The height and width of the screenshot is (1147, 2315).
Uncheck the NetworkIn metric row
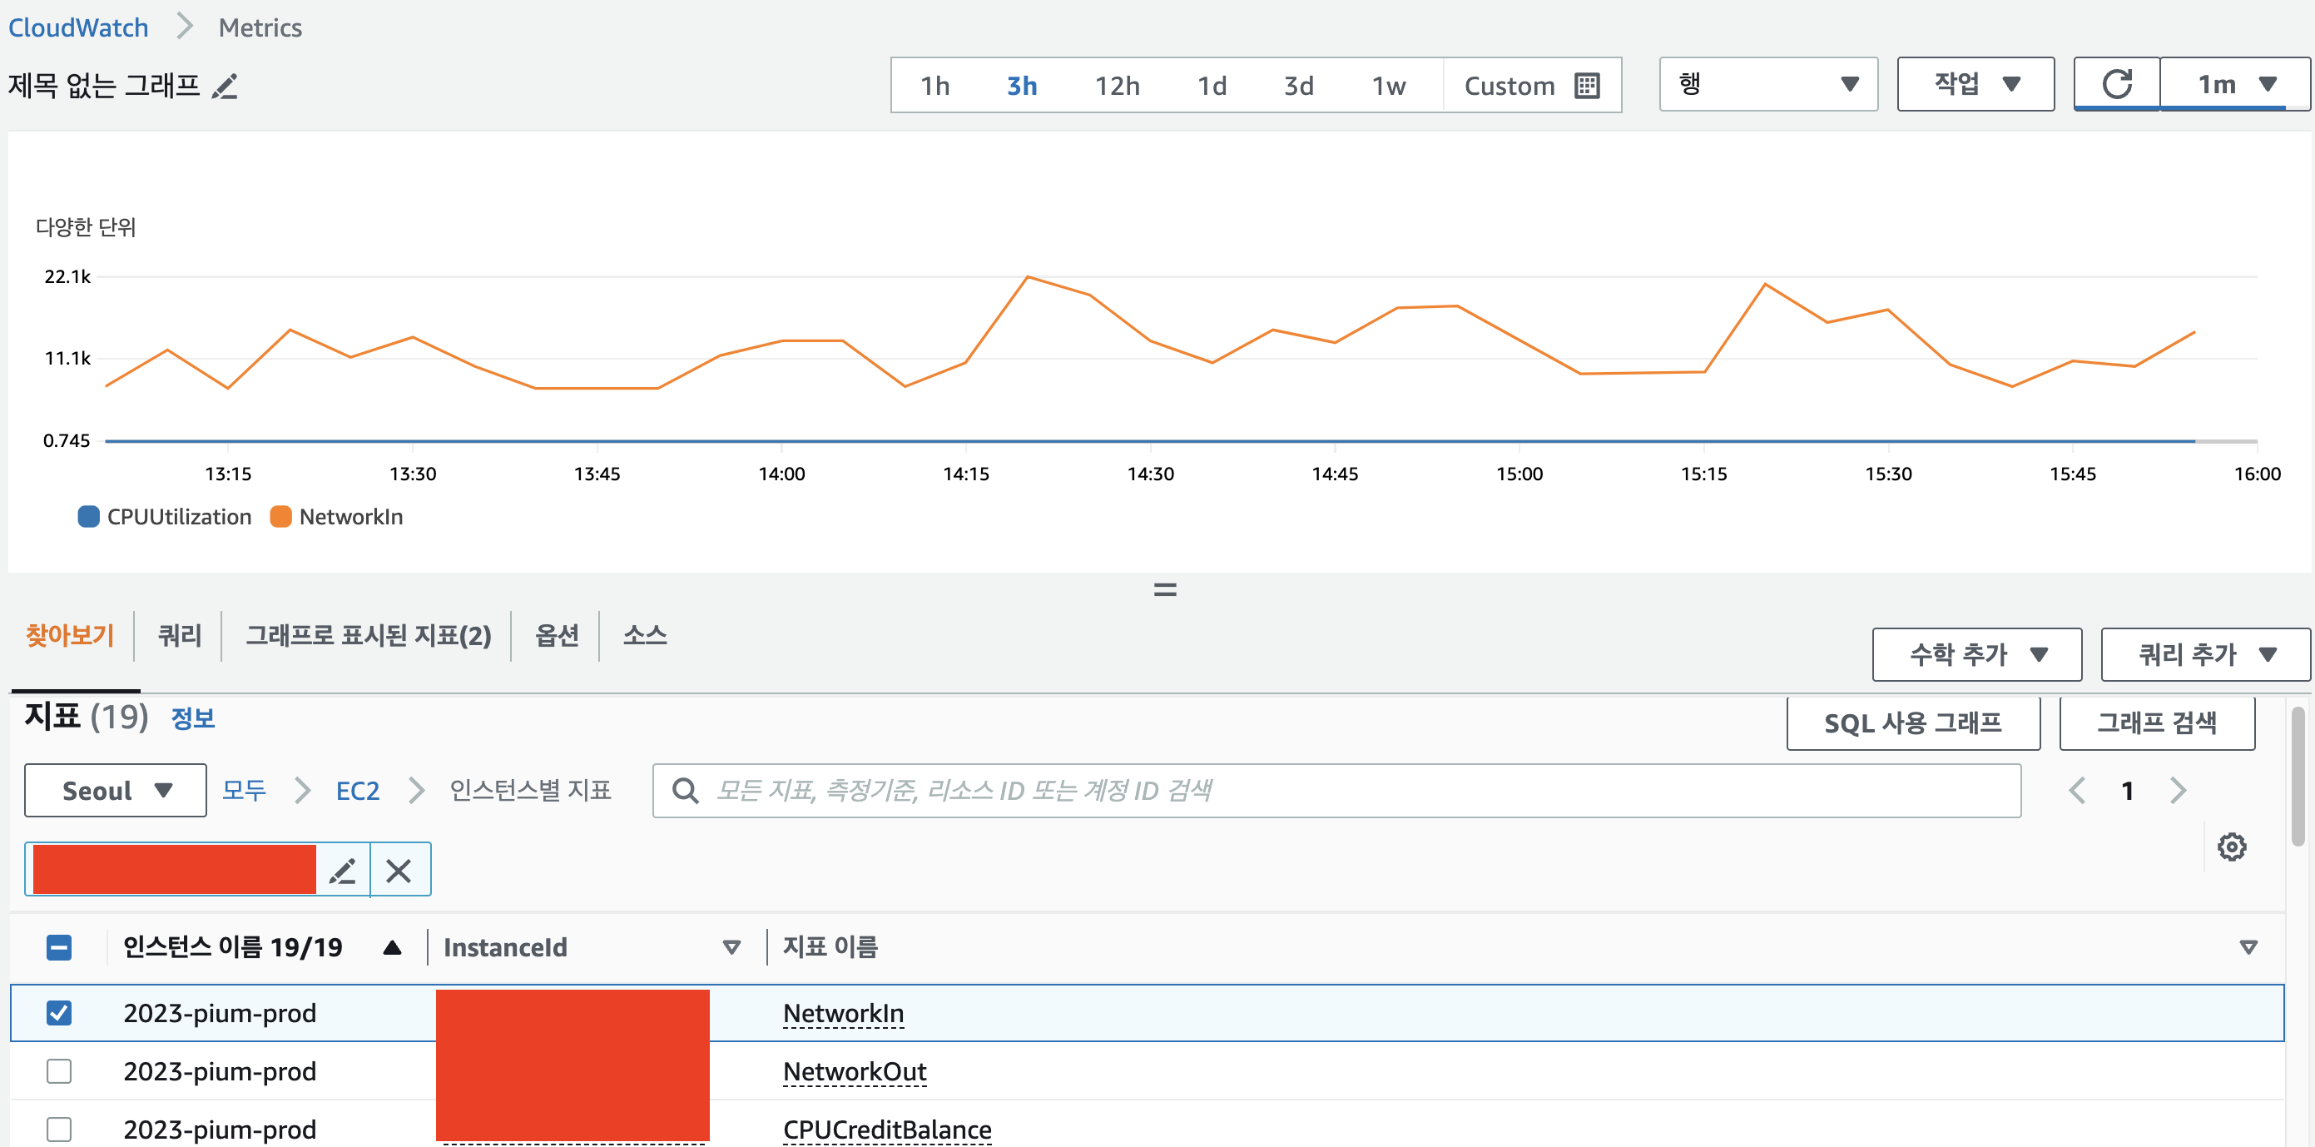[x=59, y=1013]
